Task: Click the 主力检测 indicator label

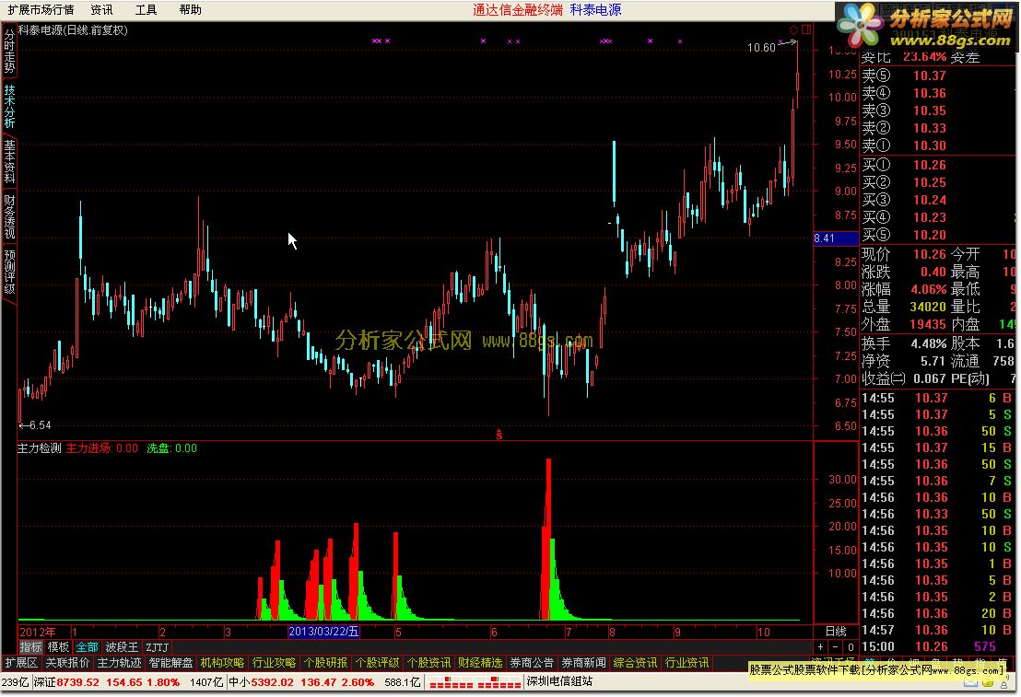Action: click(x=39, y=448)
